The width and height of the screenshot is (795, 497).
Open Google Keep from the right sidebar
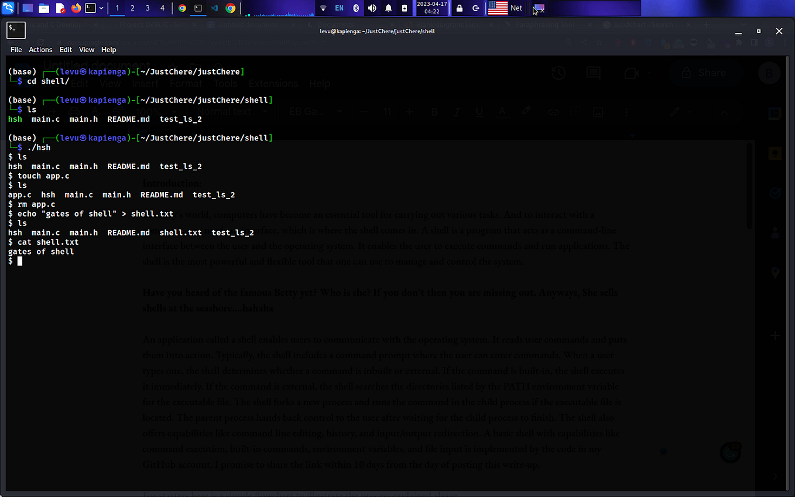775,153
